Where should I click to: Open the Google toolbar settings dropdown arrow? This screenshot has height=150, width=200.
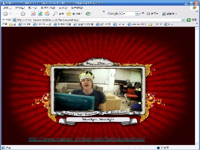(x=157, y=14)
